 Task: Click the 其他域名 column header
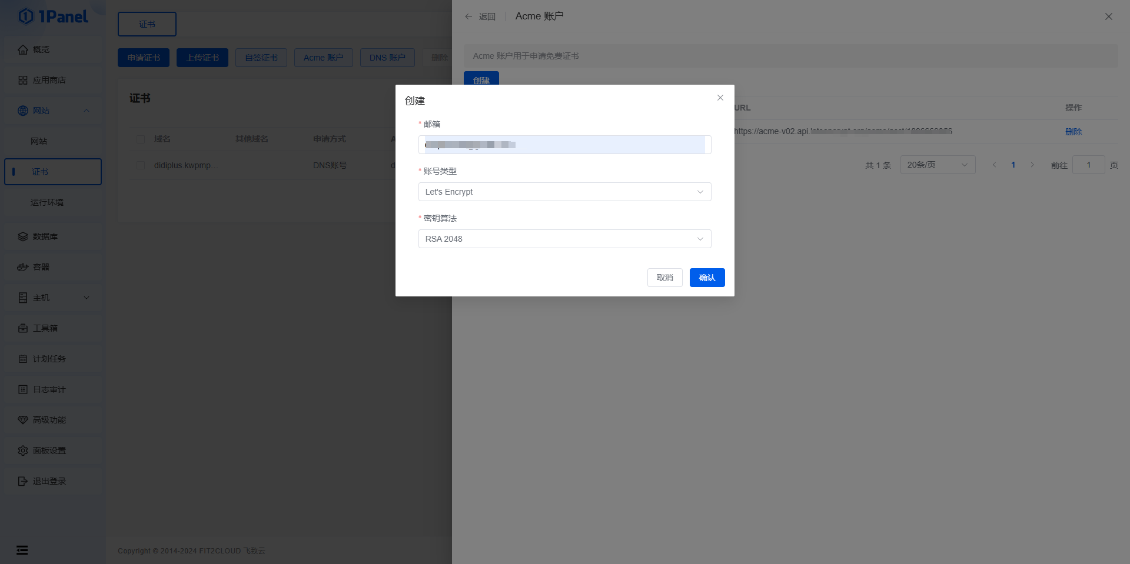[252, 139]
